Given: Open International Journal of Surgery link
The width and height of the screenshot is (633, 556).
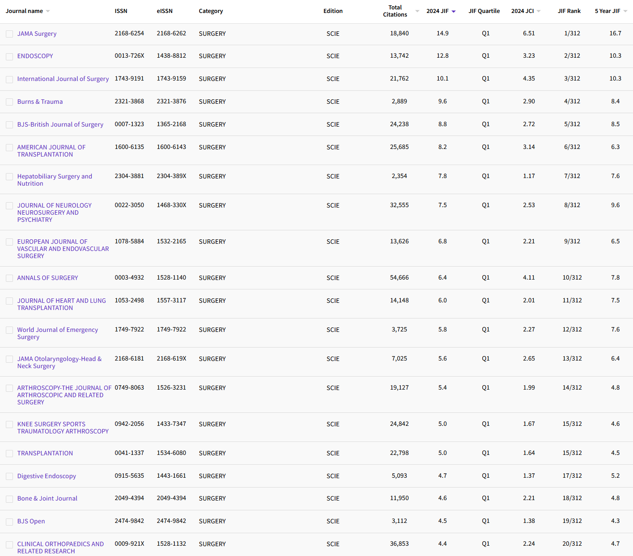Looking at the screenshot, I should pos(63,79).
